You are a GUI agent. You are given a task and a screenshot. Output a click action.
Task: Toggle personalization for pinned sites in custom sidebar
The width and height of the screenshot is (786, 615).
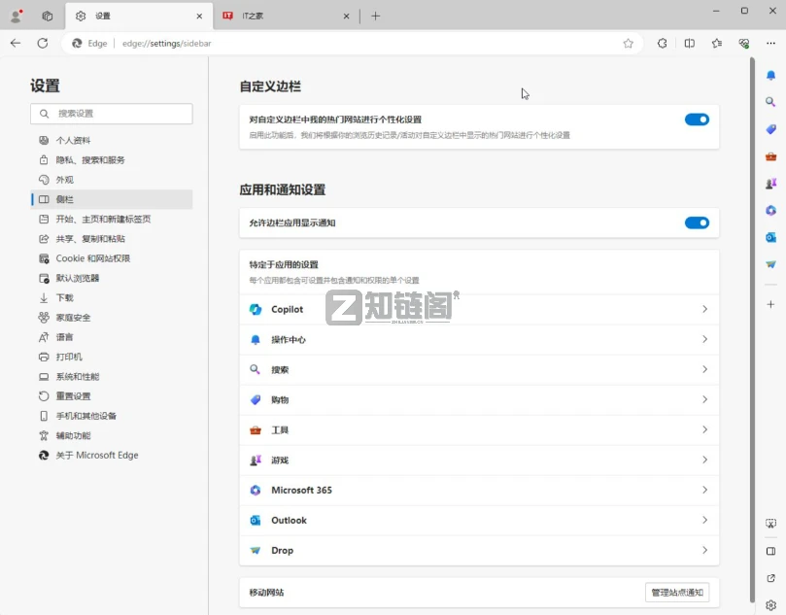tap(696, 119)
